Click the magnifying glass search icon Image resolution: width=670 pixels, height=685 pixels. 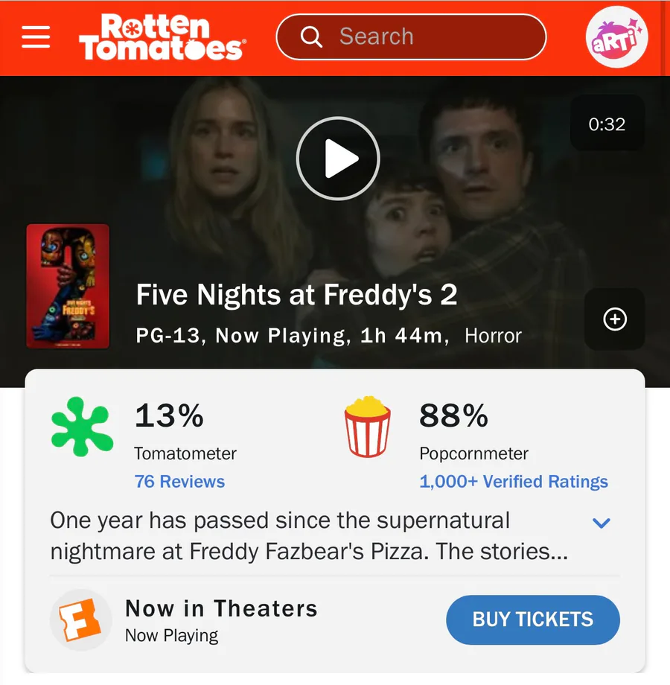click(311, 37)
